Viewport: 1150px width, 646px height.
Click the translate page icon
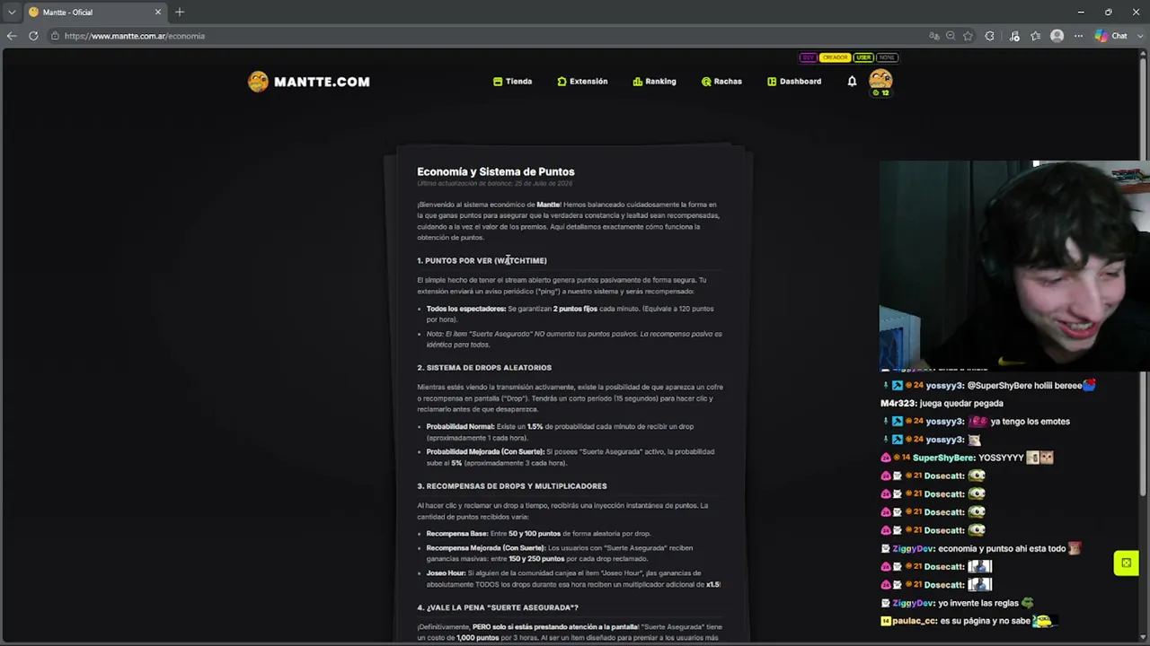[x=934, y=36]
